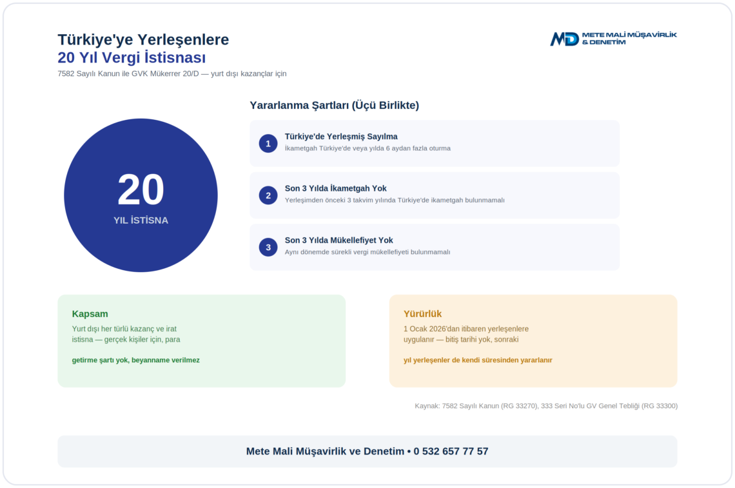Click 'Aynı dönemde sürekli vergi mükellefiyeti' text

point(367,252)
